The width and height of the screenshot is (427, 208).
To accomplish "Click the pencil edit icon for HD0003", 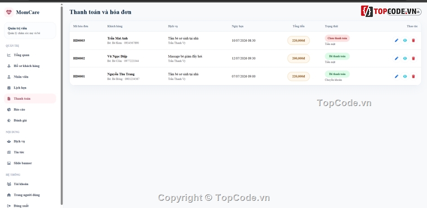I will (x=396, y=40).
